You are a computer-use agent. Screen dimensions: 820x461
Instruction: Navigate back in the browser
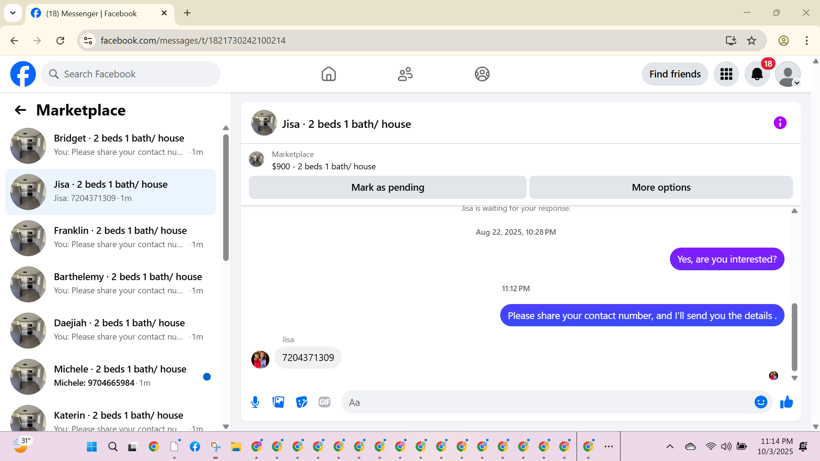click(x=14, y=41)
